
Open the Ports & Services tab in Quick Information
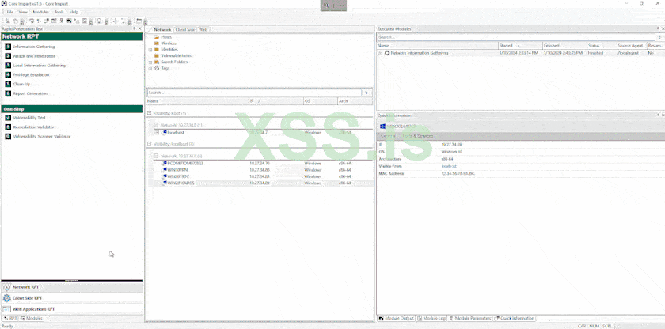pos(418,136)
